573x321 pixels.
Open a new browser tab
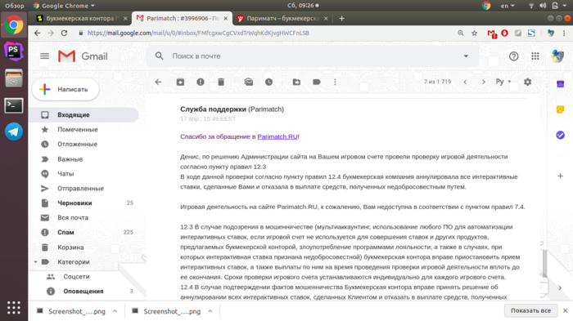click(x=341, y=18)
